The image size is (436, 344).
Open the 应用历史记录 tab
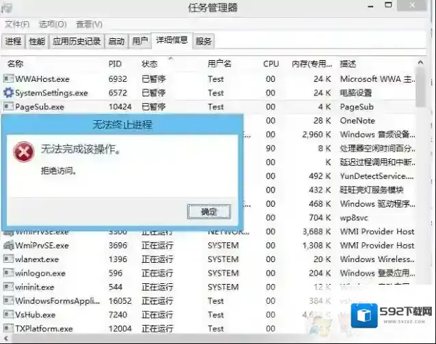(x=77, y=41)
